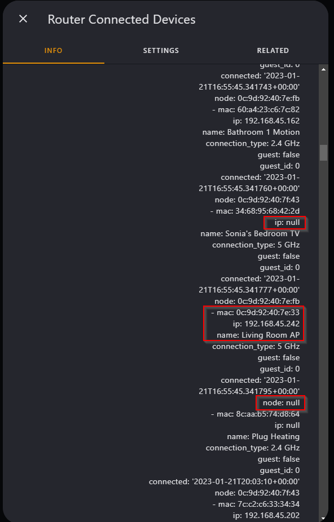
Task: Switch to the SETTINGS tab
Action: click(161, 50)
